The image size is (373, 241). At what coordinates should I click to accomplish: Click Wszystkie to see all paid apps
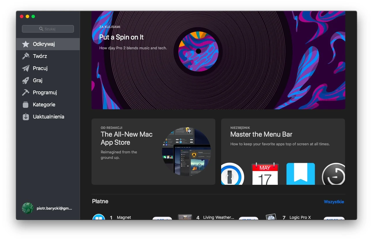coord(334,202)
